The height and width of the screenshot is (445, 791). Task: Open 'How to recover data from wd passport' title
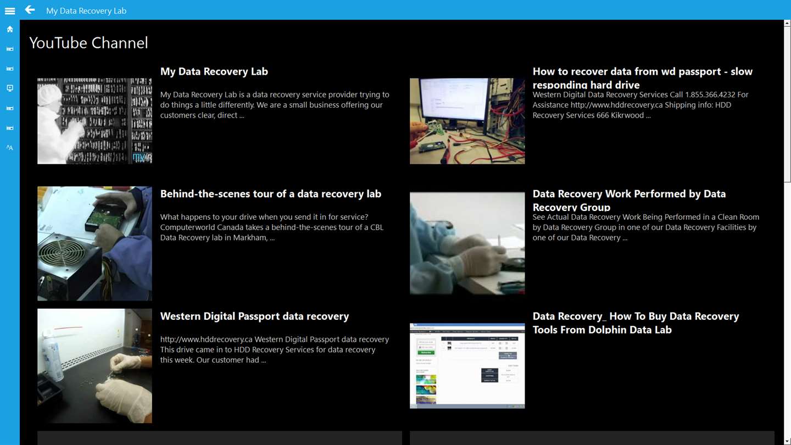tap(643, 78)
